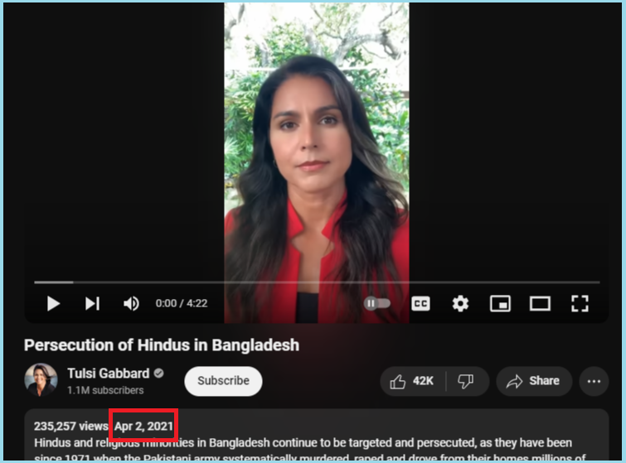Switch to theater mode

(x=540, y=303)
